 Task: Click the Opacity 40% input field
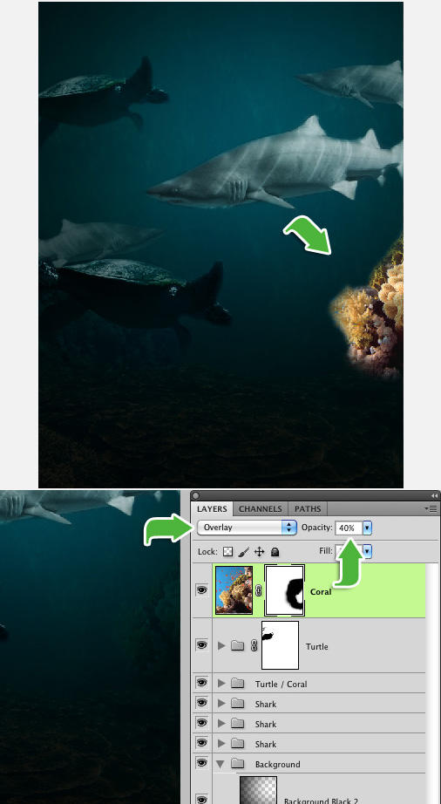(x=349, y=528)
